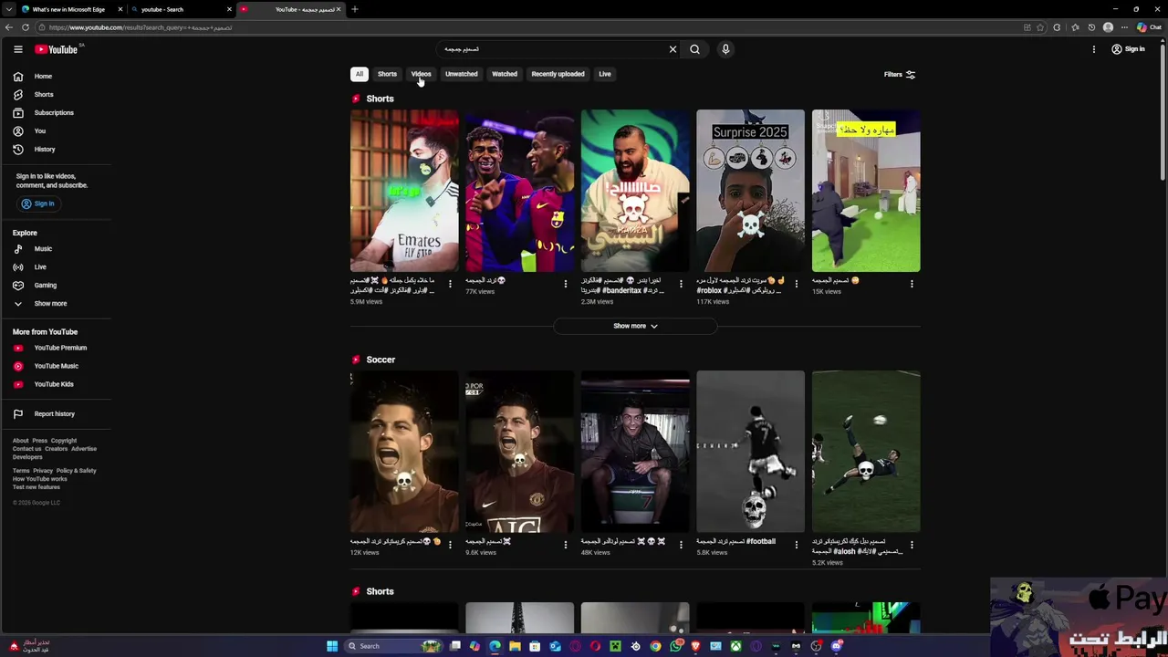Clear the search text with the X icon
The height and width of the screenshot is (657, 1168).
[x=673, y=49]
